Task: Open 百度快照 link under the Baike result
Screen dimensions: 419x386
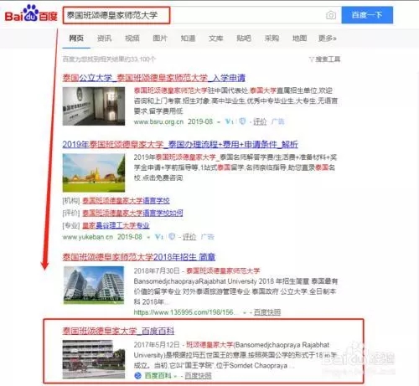Action: pyautogui.click(x=198, y=376)
